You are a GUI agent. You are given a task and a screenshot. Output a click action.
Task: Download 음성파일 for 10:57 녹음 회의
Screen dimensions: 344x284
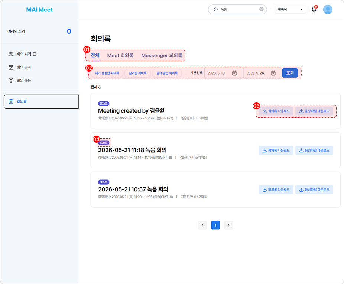pos(314,189)
